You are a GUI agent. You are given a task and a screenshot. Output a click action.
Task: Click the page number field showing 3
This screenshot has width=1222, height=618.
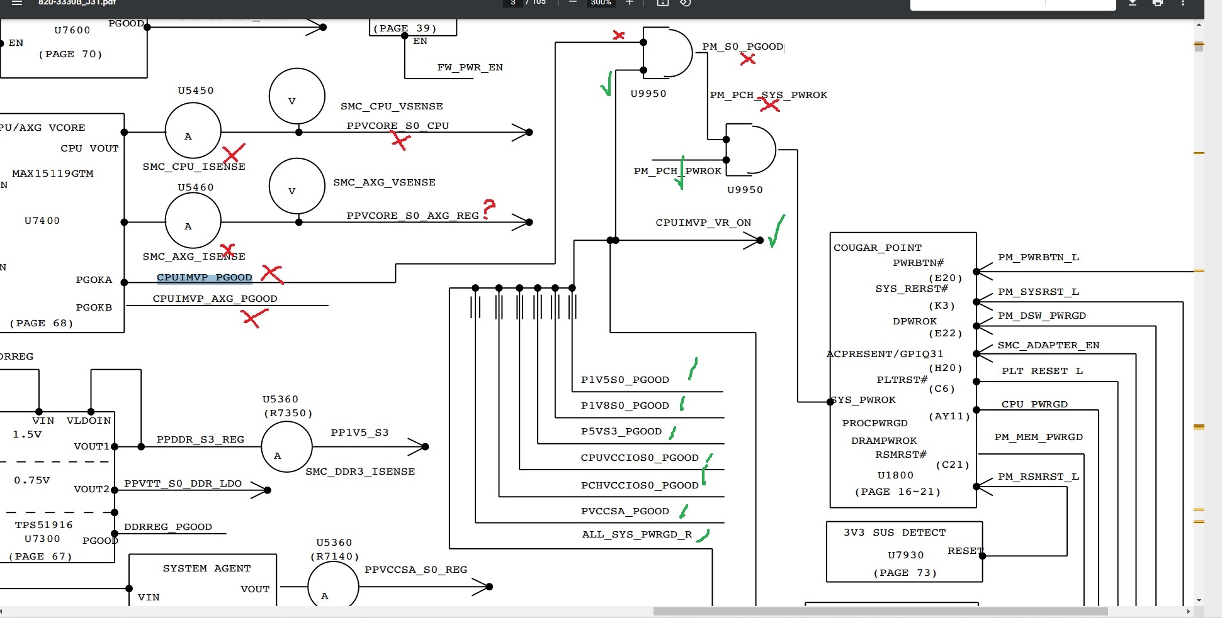click(513, 3)
